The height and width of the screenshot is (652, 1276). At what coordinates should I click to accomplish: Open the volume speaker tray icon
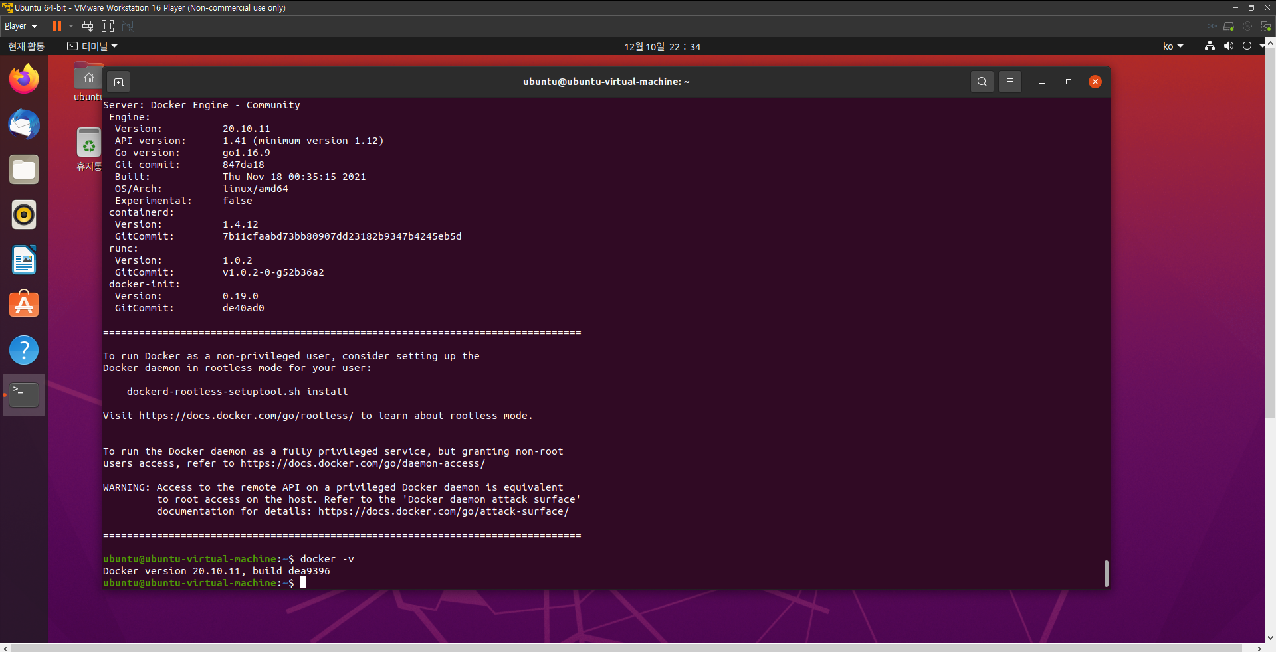[x=1228, y=46]
